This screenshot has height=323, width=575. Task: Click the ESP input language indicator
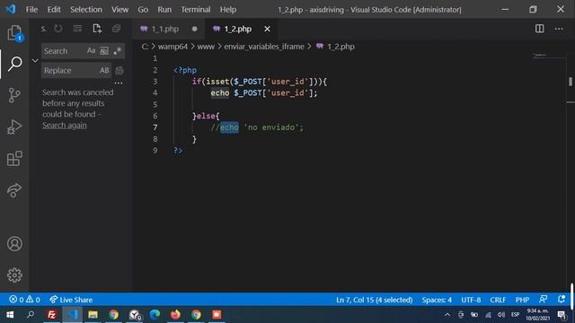515,315
